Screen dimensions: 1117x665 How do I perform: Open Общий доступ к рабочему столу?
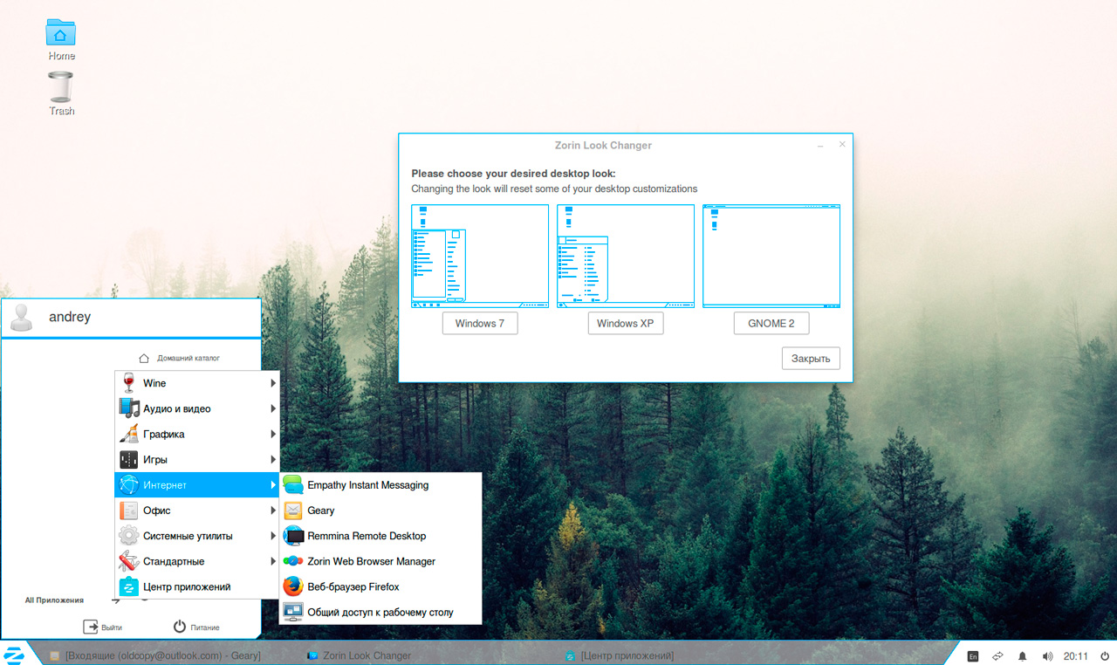[380, 612]
